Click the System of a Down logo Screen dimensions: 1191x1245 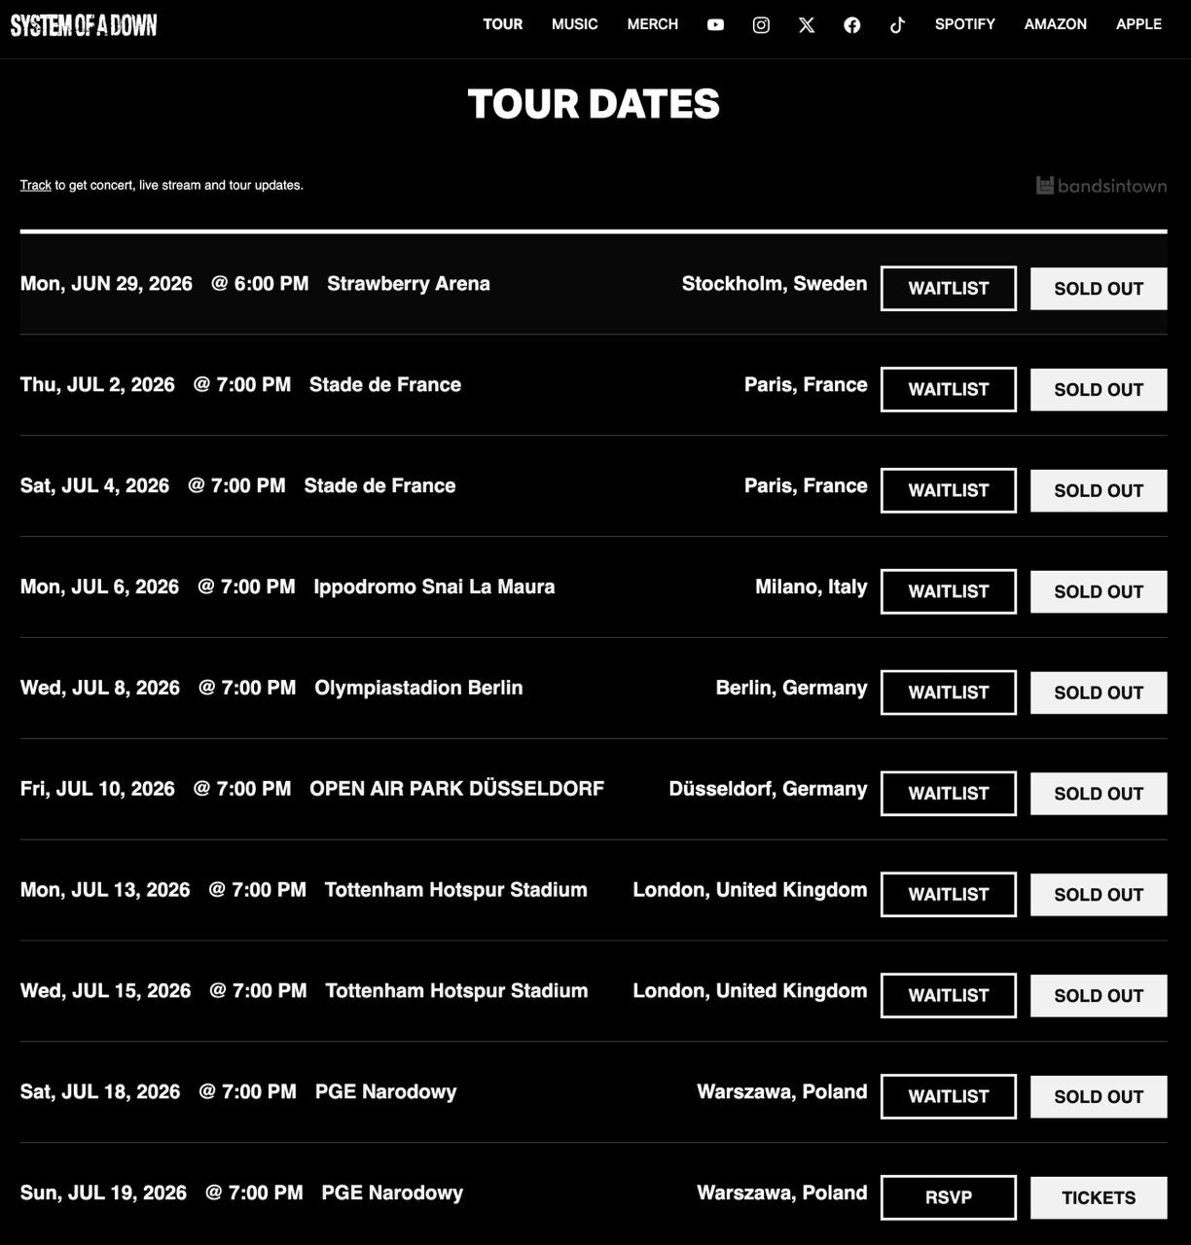coord(84,25)
